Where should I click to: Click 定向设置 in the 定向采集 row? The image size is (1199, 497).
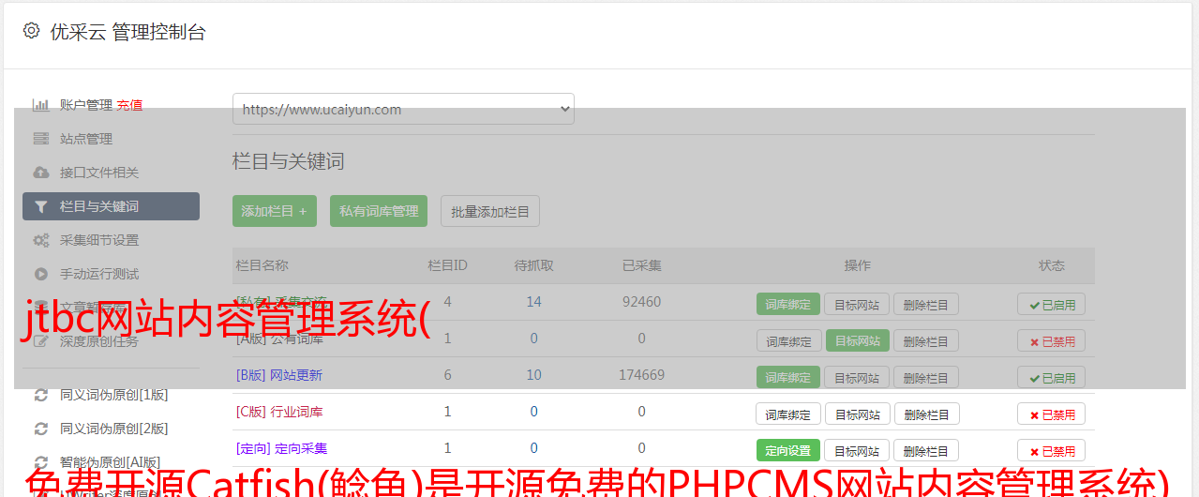click(x=788, y=450)
